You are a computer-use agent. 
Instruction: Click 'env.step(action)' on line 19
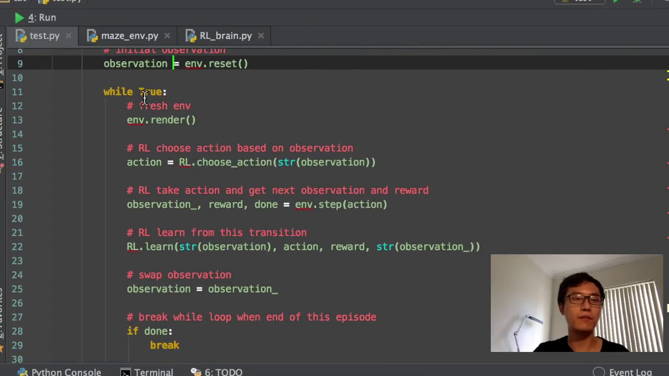pos(341,205)
